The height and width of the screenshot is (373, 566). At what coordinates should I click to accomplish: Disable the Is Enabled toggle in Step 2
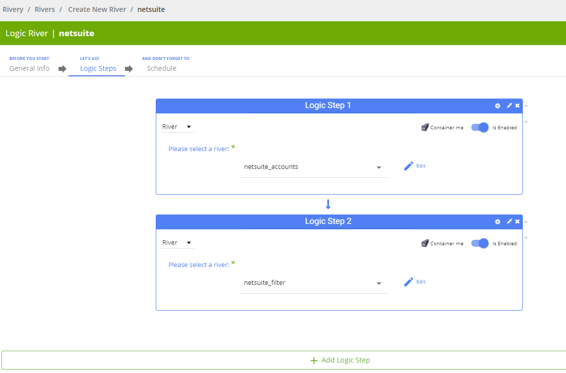click(480, 243)
